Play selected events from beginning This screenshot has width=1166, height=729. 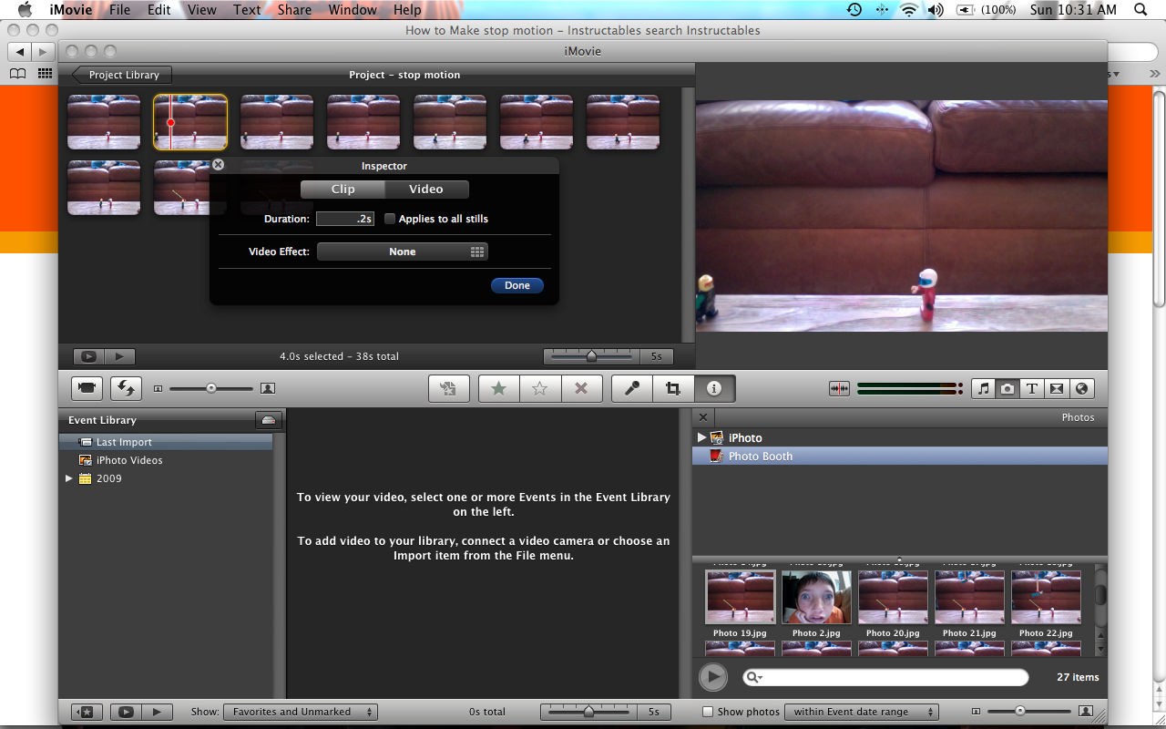click(x=157, y=712)
